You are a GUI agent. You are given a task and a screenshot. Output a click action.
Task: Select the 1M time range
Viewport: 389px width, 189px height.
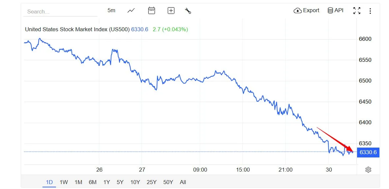[x=78, y=182]
